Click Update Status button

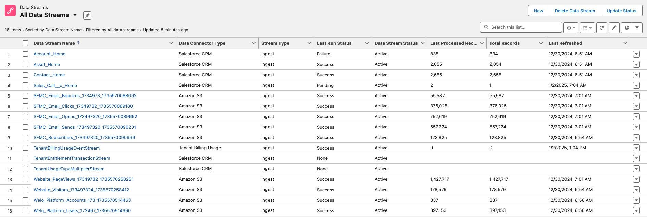click(x=621, y=11)
